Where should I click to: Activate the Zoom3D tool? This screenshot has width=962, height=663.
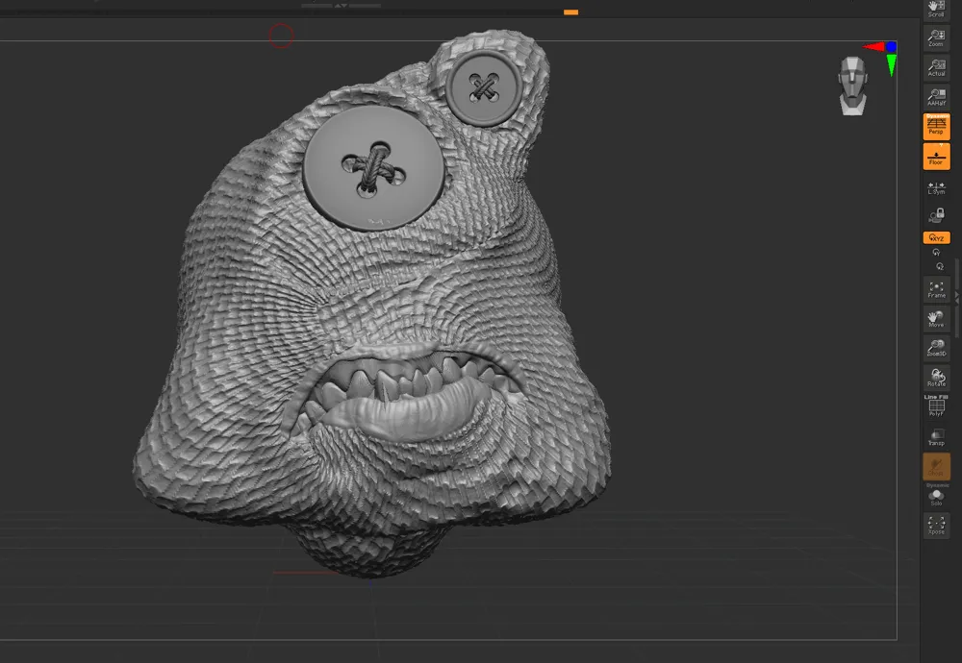(x=936, y=348)
